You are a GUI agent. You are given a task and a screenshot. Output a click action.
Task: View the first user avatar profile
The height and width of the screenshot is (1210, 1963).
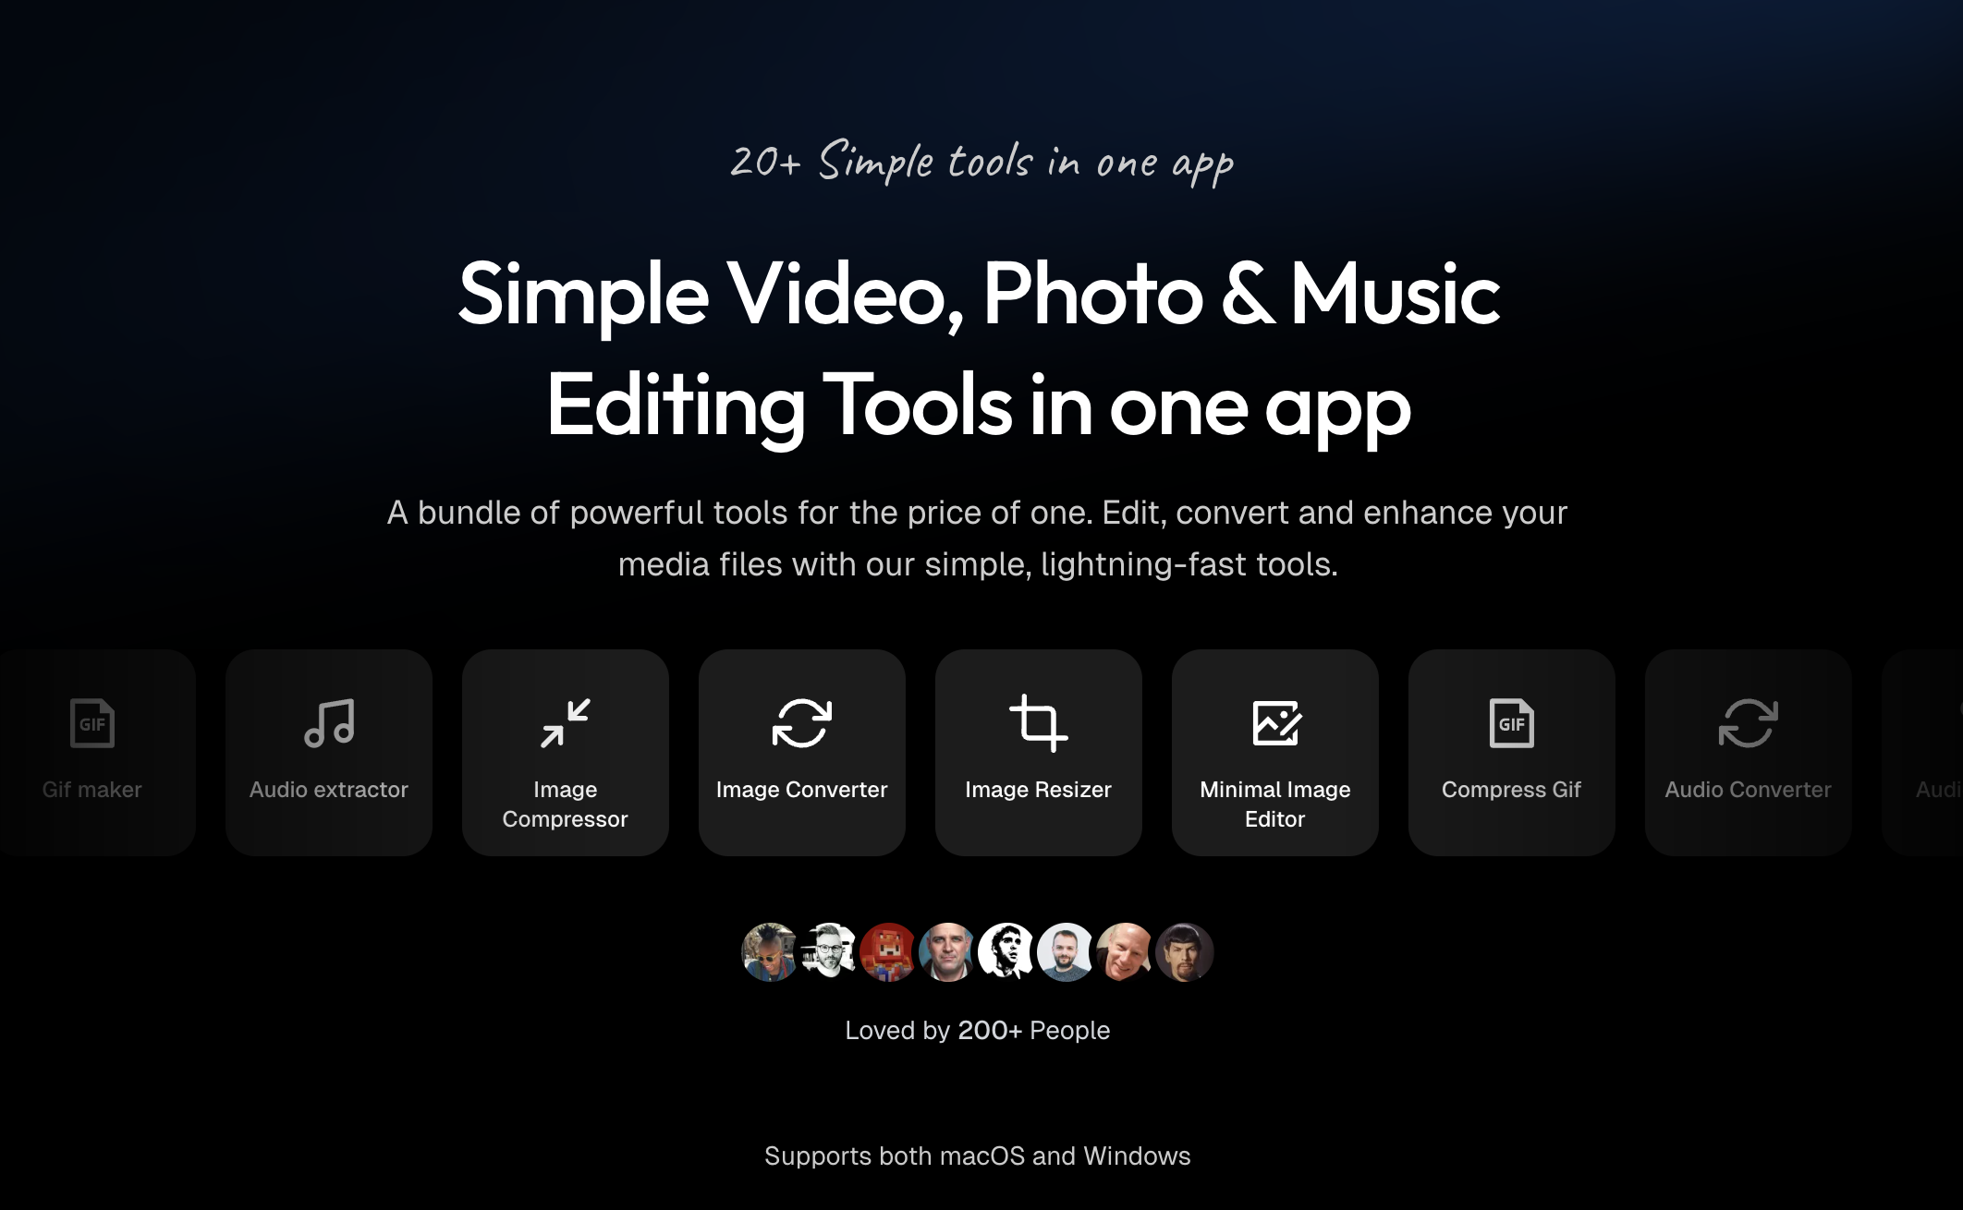tap(770, 950)
